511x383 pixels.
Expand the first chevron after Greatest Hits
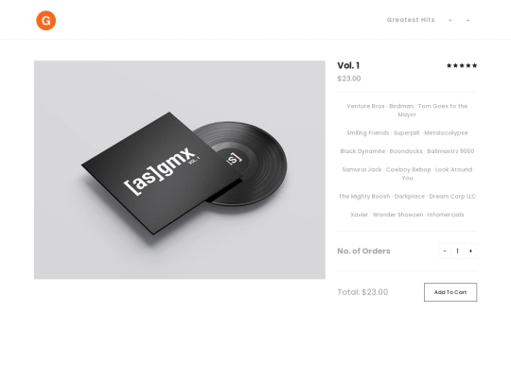click(x=450, y=20)
